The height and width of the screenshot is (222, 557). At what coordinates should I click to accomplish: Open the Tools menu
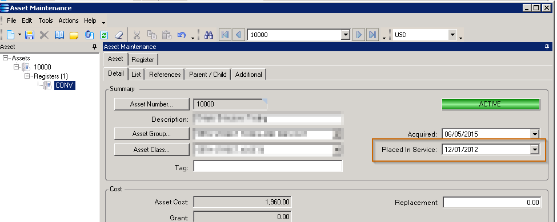coord(46,20)
